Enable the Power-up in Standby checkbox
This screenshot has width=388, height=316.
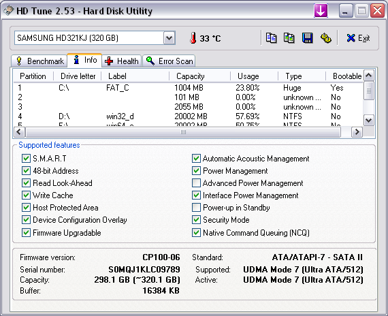(x=196, y=207)
